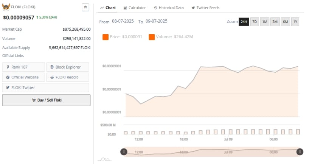312x164 pixels.
Task: Click the $500.00 M volume axis label
Action: pos(108,125)
